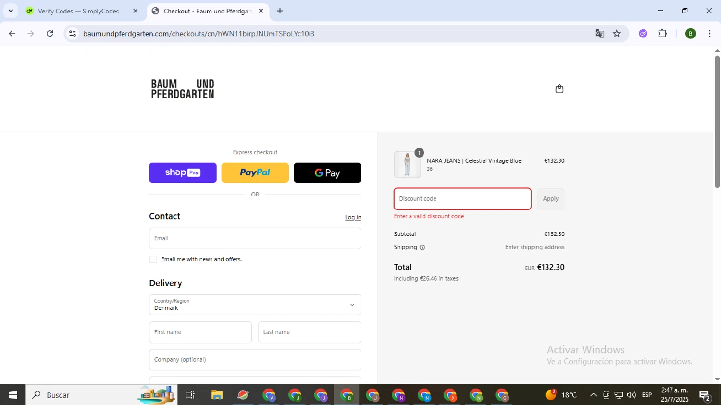Show hidden system tray icons
Viewport: 721px width, 405px height.
coord(593,395)
